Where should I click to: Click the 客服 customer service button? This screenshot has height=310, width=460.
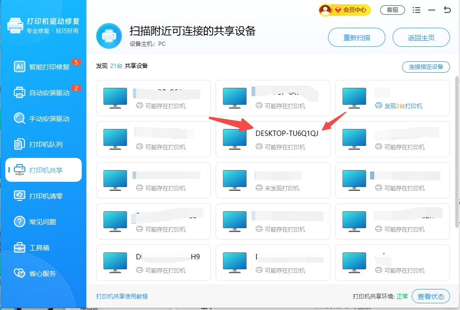tap(392, 10)
